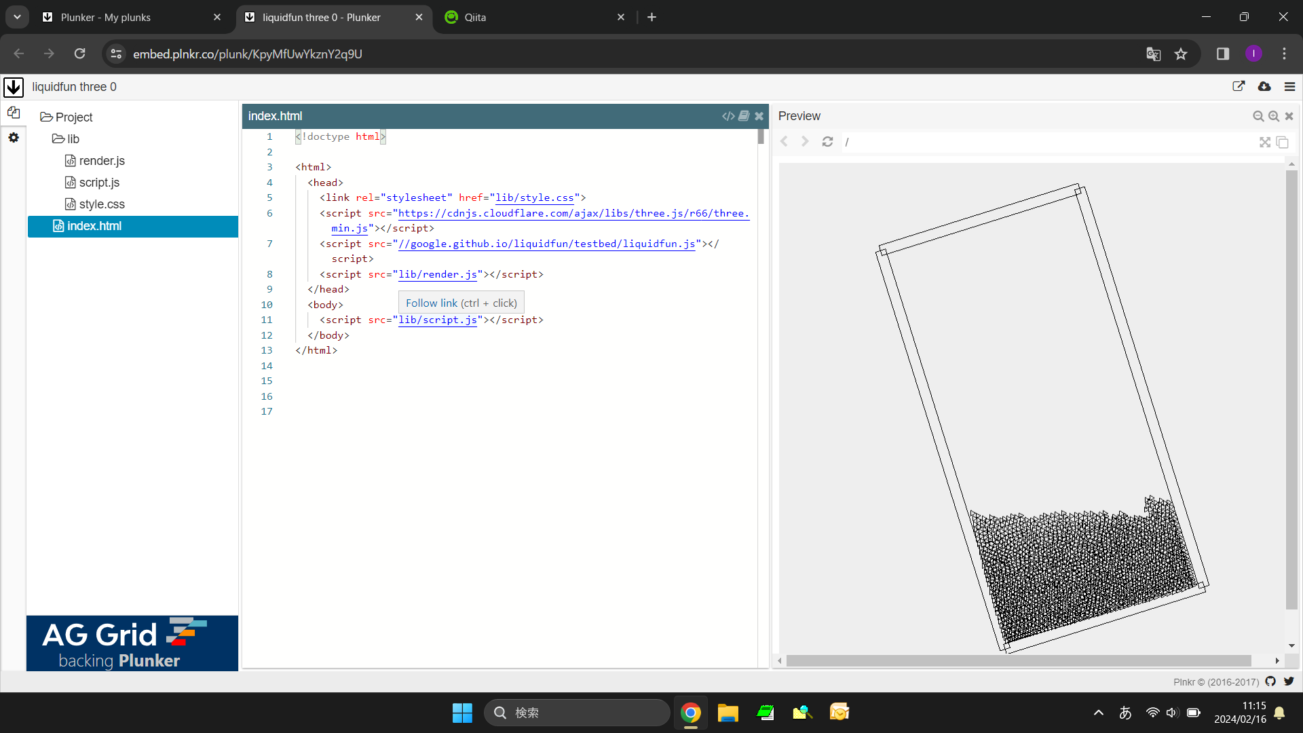Expand preview to fullscreen
The image size is (1303, 733).
tap(1265, 142)
